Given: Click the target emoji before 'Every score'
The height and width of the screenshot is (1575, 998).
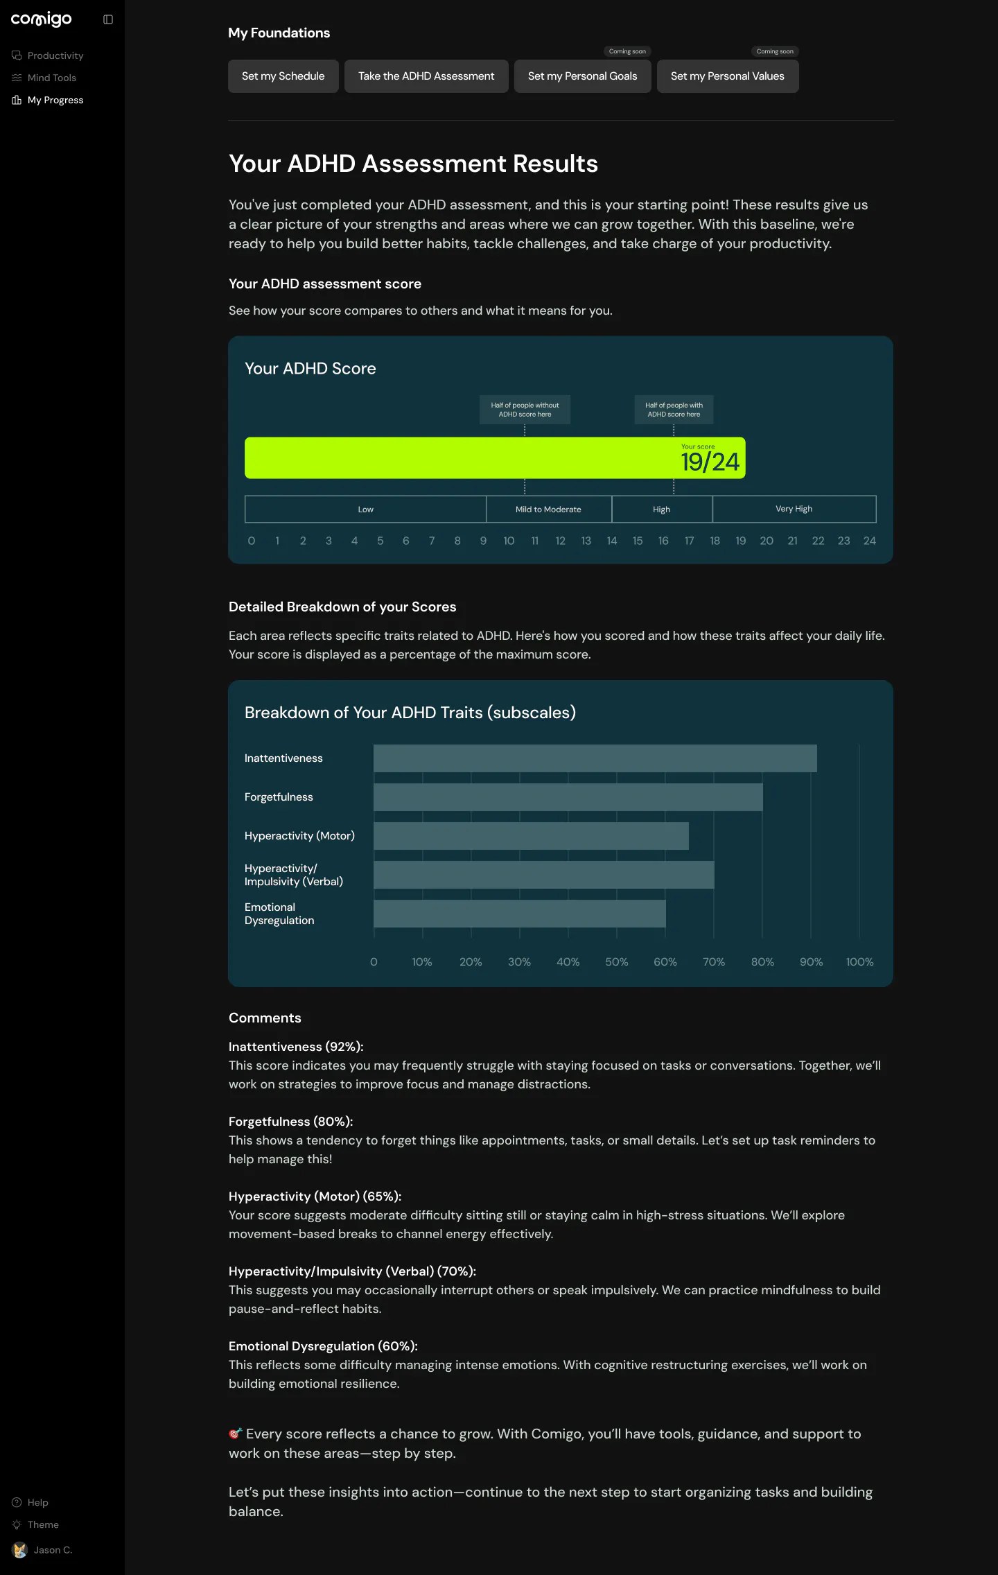Looking at the screenshot, I should [236, 1434].
